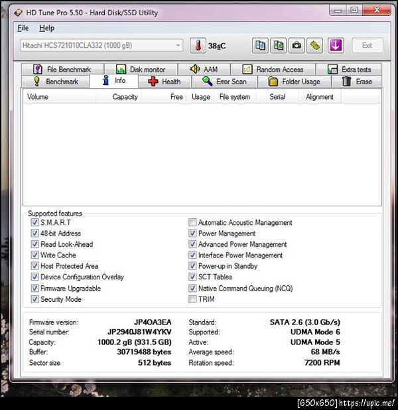Switch to the AAM tab
The height and width of the screenshot is (410, 398).
[204, 69]
